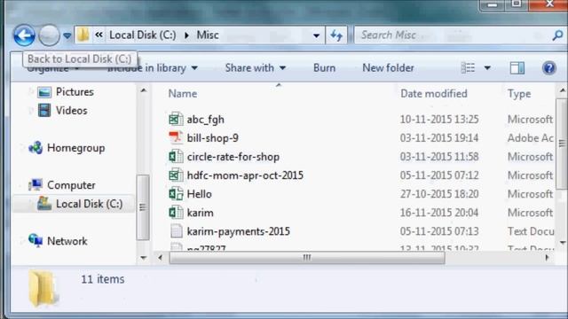Click the Local Disk (C:) drive icon

pyautogui.click(x=44, y=204)
